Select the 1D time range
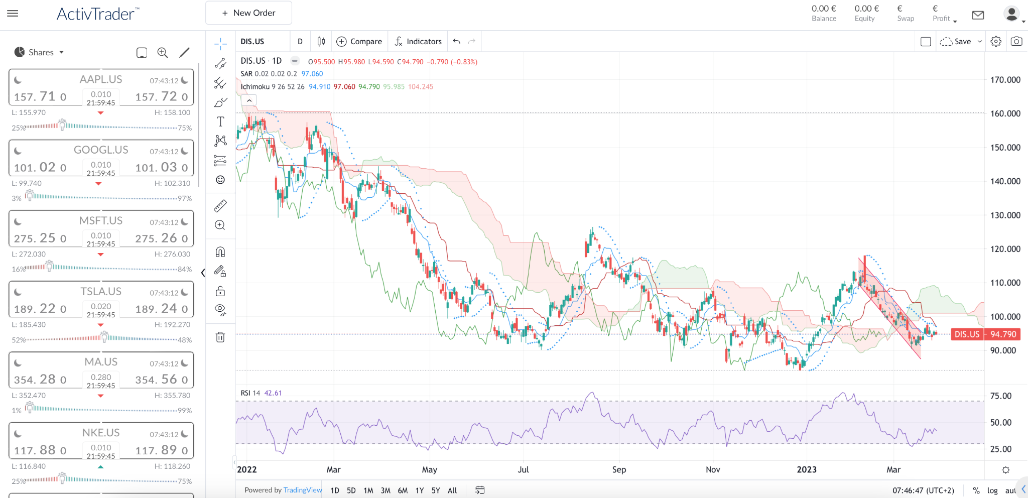Screen dimensions: 1028x498 coord(335,490)
